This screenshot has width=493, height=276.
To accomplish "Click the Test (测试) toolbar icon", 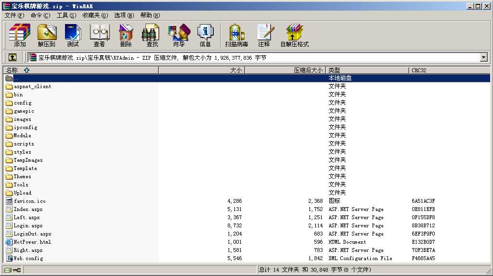I will (x=73, y=35).
